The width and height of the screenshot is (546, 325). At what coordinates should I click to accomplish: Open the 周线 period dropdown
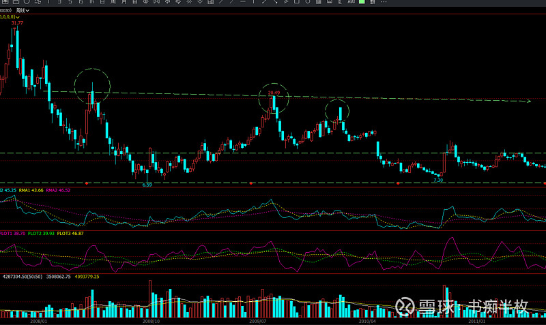point(23,10)
